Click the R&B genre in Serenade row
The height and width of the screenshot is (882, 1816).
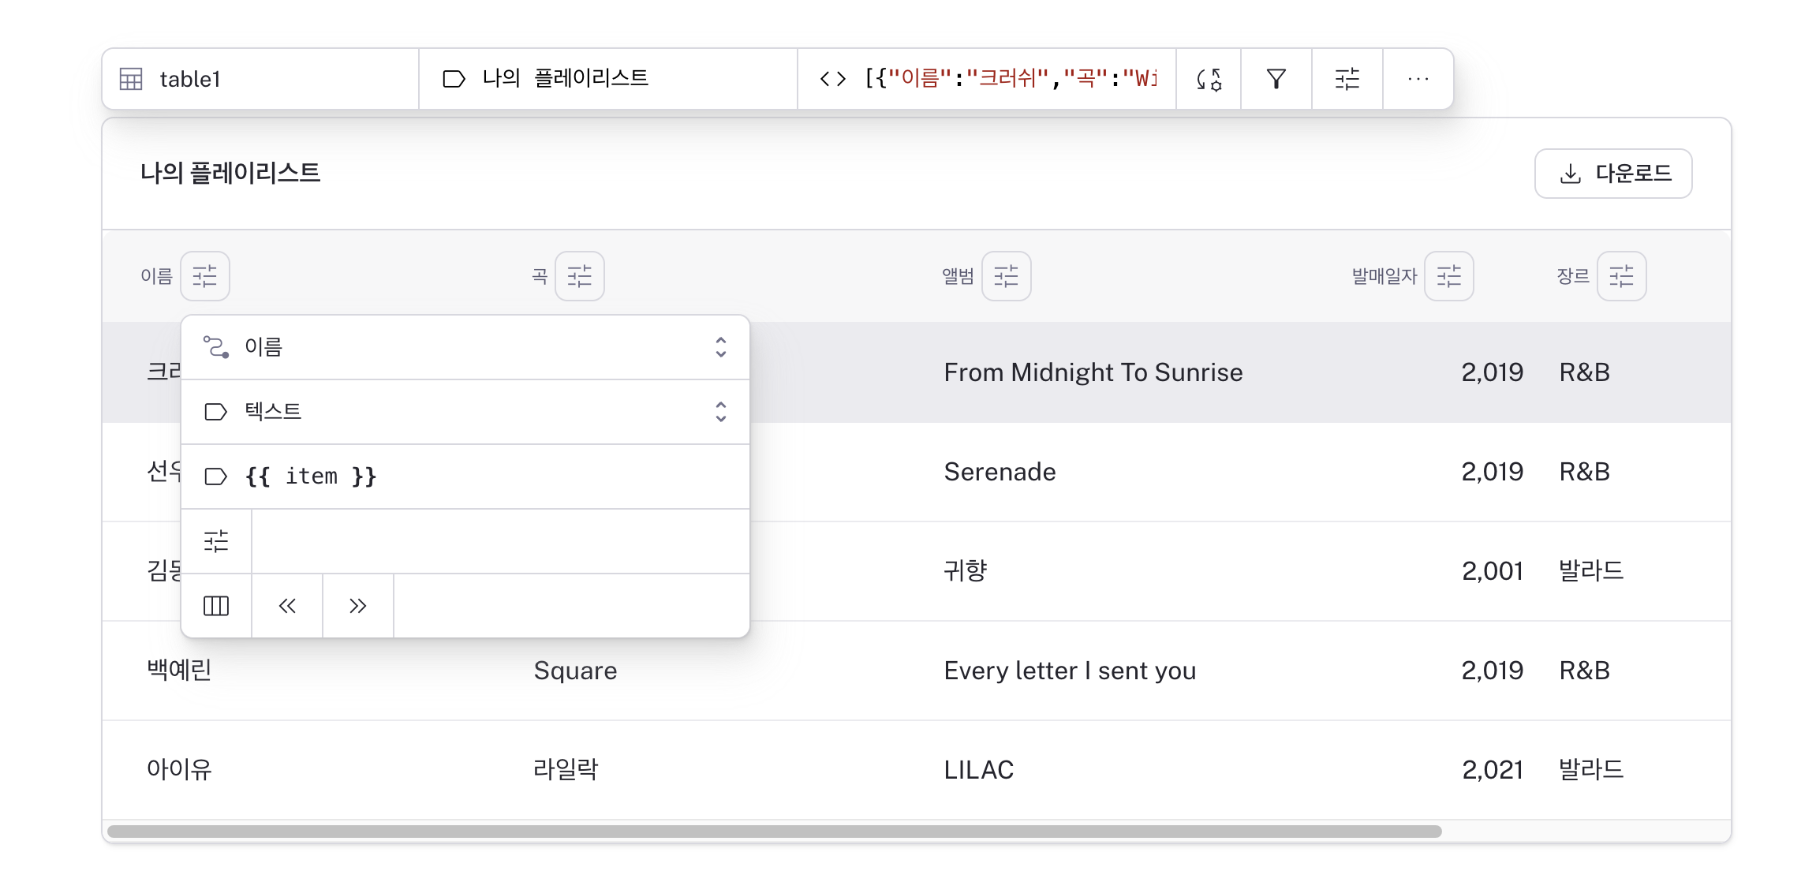(x=1585, y=472)
